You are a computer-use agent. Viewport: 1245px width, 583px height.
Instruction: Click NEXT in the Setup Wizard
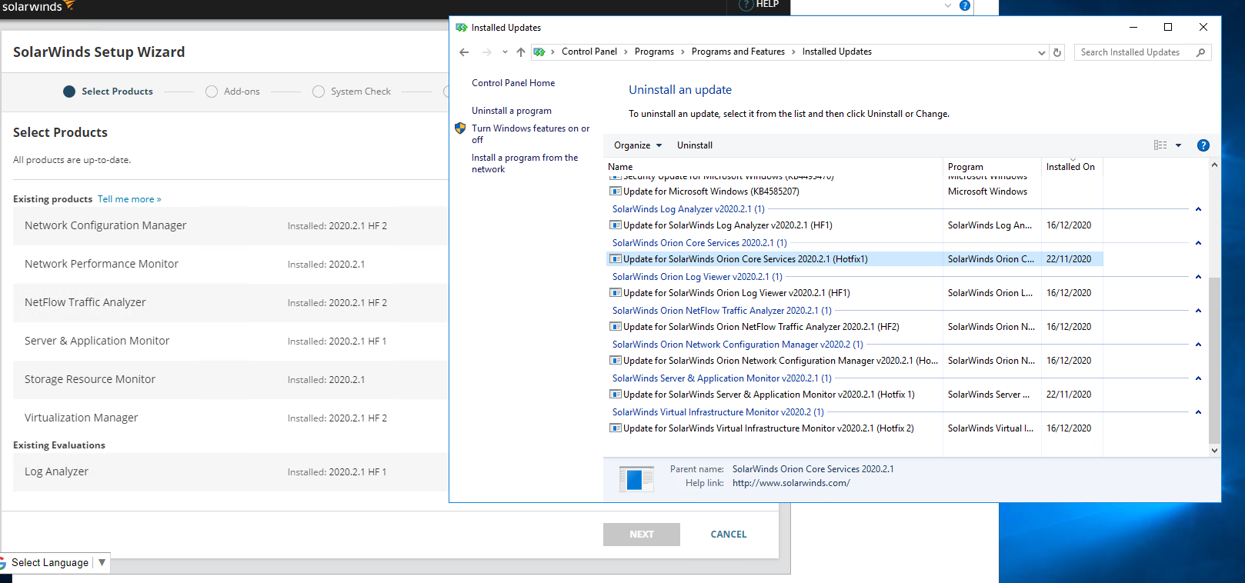[x=642, y=535]
